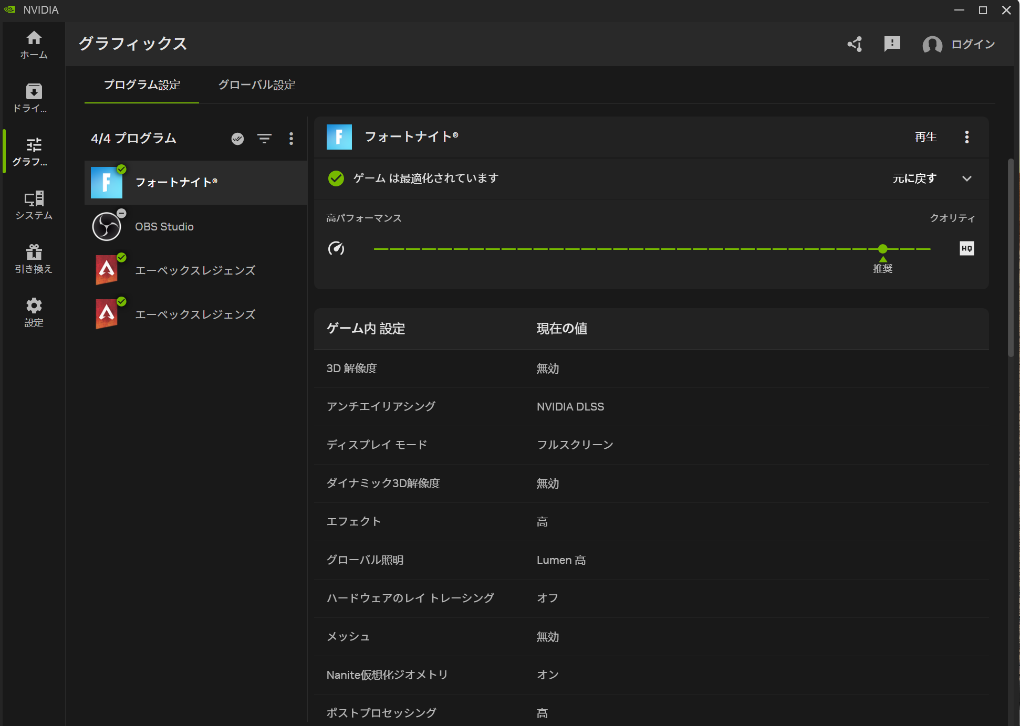Click the high performance speedometer icon
The width and height of the screenshot is (1020, 726).
[x=336, y=248]
